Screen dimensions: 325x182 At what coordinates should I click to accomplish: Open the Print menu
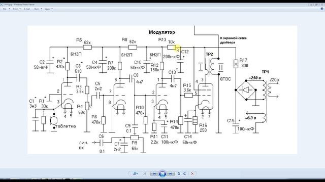click(17, 9)
